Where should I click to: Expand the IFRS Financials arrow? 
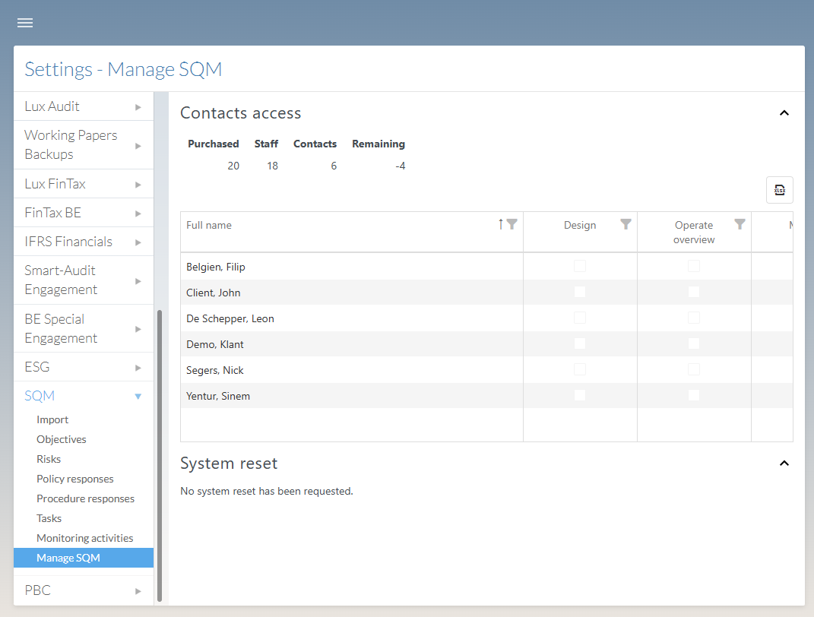[138, 242]
